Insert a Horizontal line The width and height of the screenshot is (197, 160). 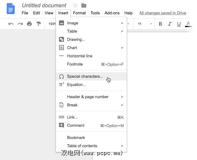tap(91, 56)
